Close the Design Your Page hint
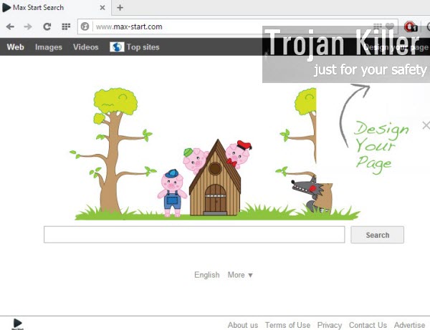The width and height of the screenshot is (430, 330). pyautogui.click(x=426, y=125)
